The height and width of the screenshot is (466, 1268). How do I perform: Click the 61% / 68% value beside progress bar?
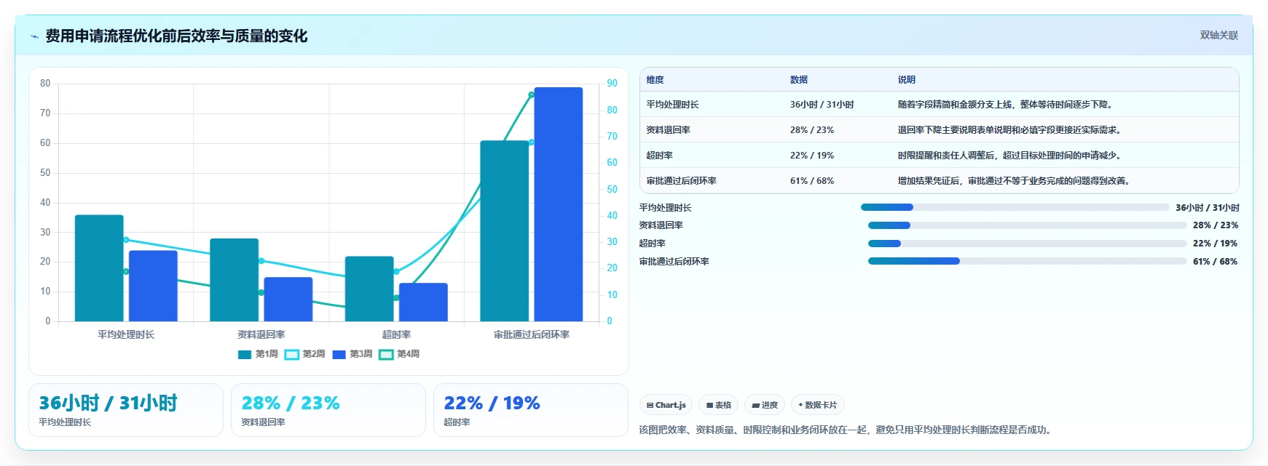[1215, 262]
